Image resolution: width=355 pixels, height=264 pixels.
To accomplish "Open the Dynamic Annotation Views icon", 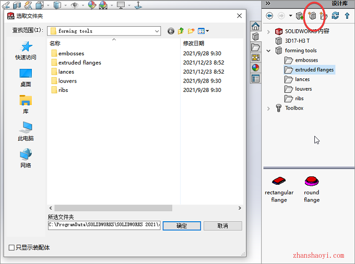I will pos(28,5).
